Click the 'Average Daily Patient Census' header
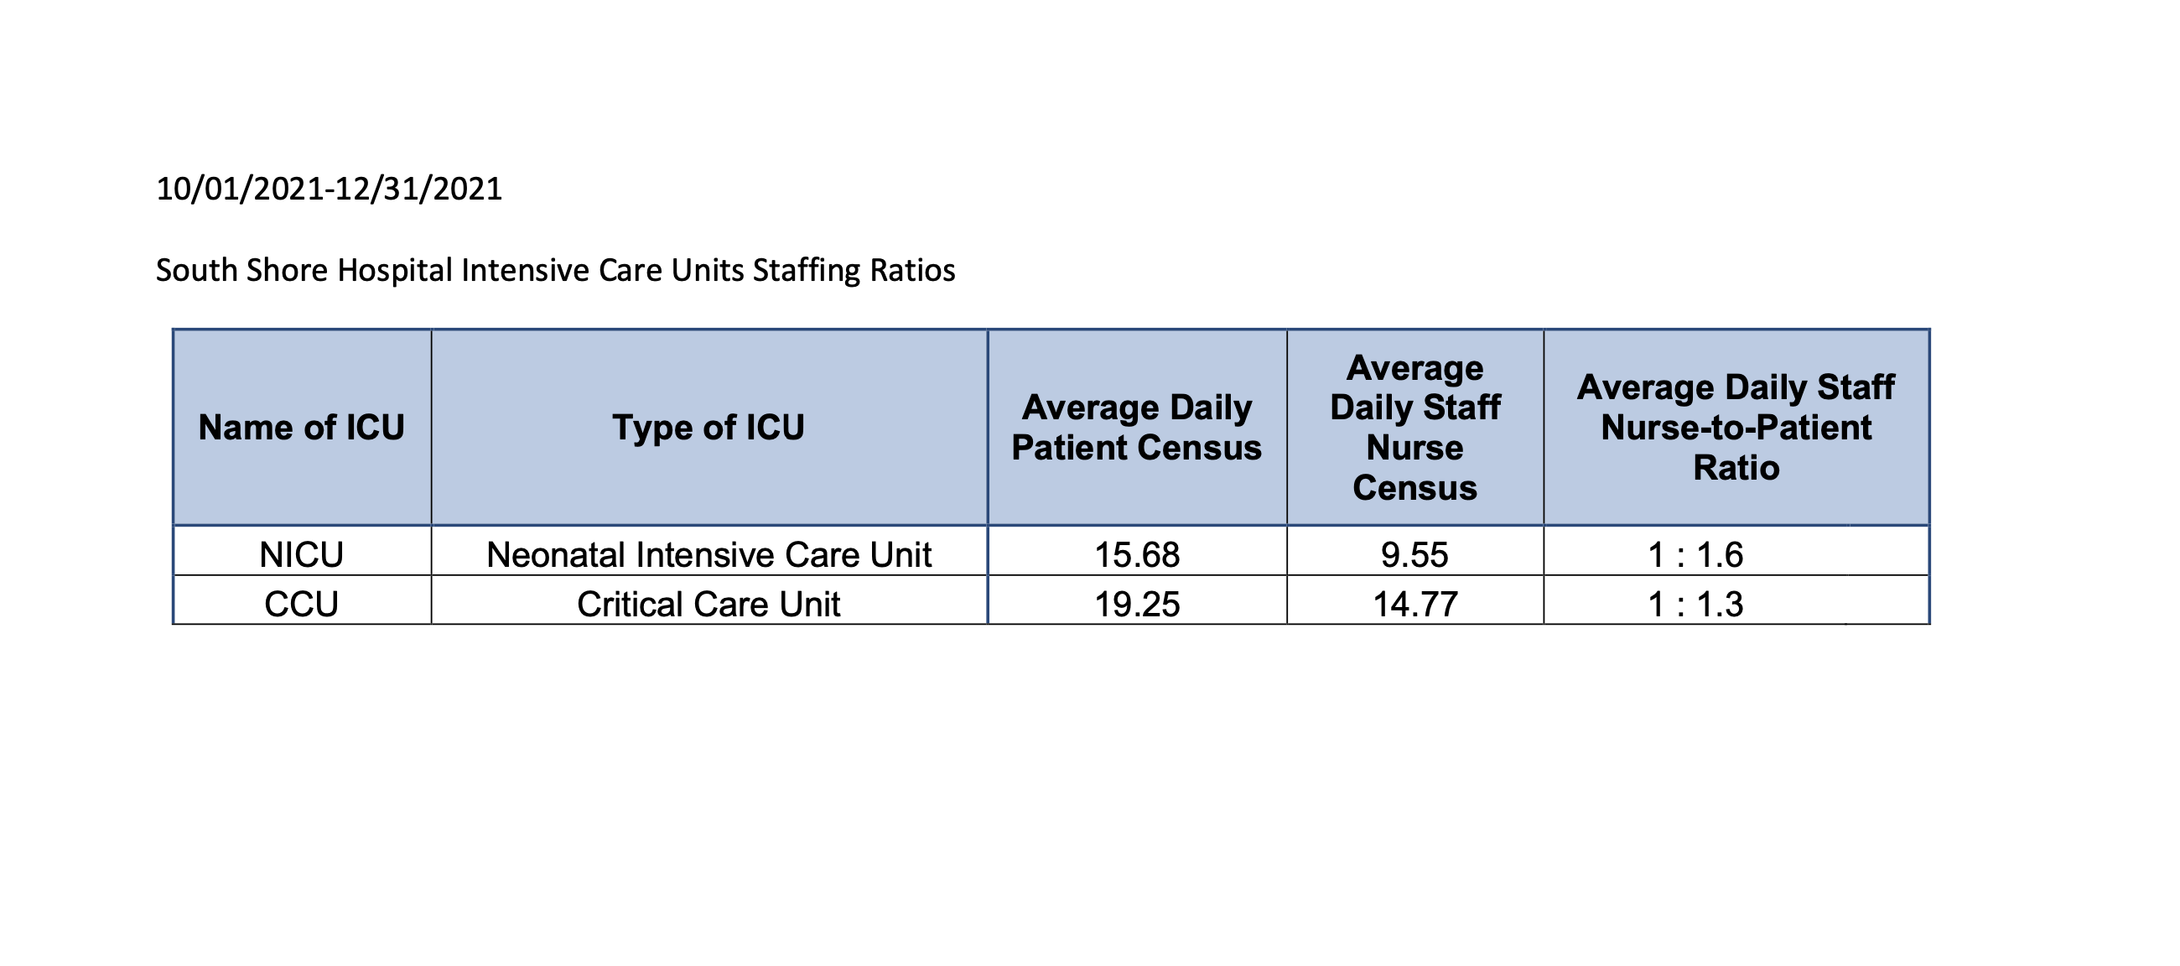 pyautogui.click(x=1137, y=428)
